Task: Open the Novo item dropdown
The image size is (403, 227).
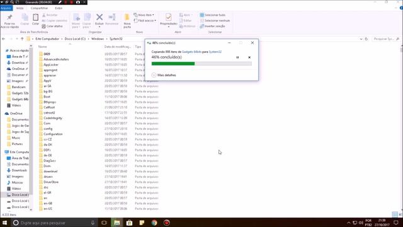Action: point(144,15)
